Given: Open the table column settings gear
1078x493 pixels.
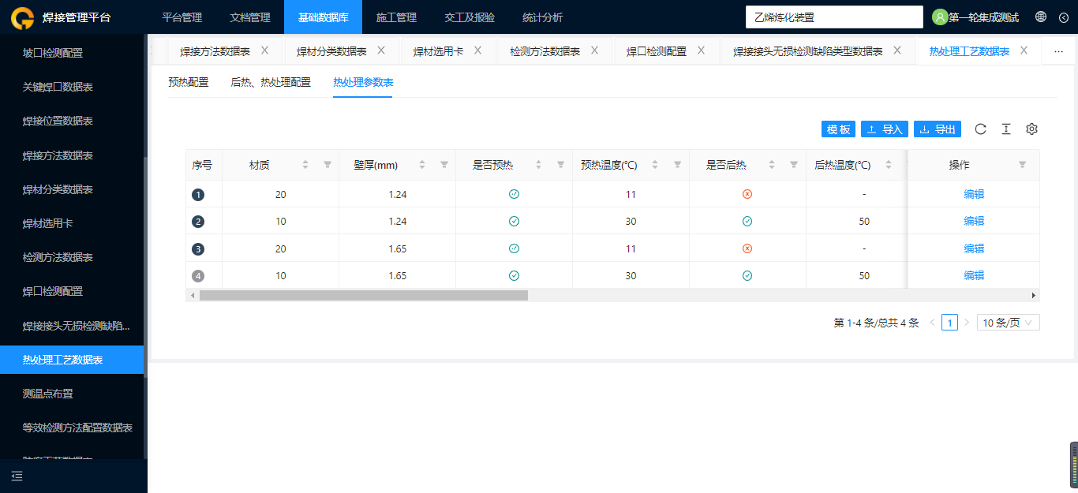Looking at the screenshot, I should (1031, 129).
